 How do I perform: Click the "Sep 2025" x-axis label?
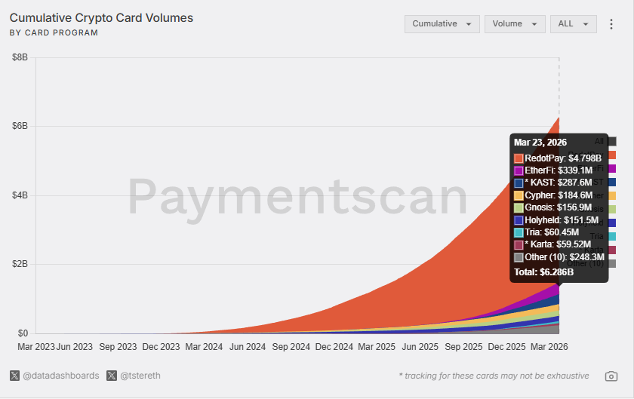[x=463, y=347]
